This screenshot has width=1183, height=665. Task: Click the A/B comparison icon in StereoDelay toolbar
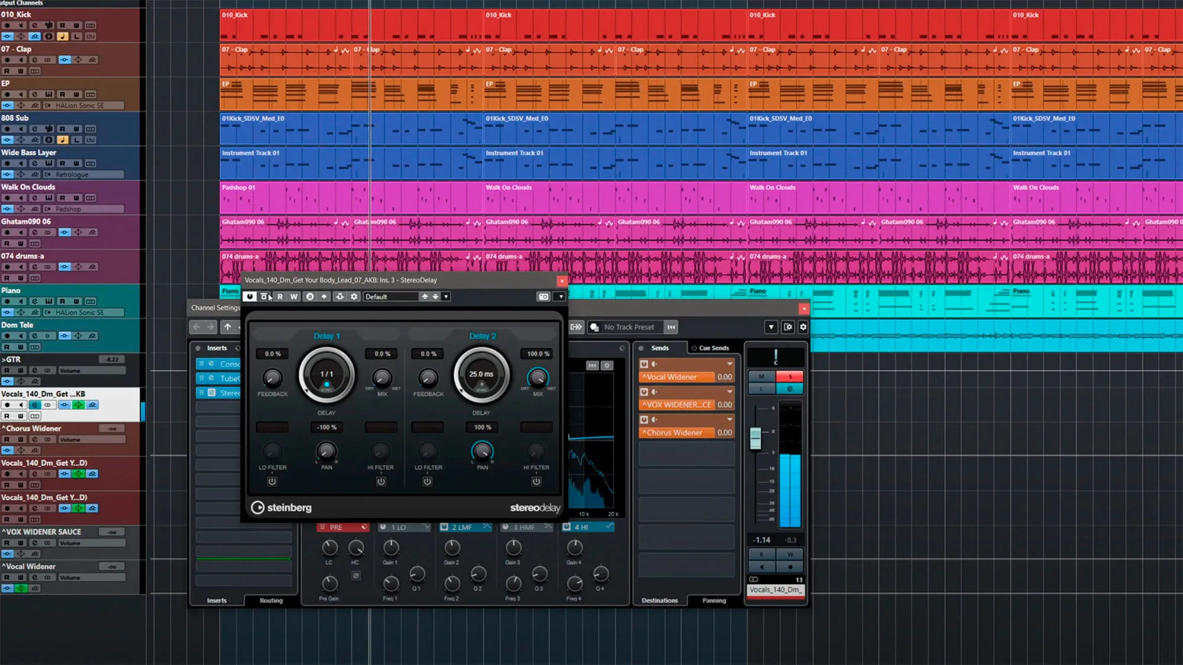[310, 297]
